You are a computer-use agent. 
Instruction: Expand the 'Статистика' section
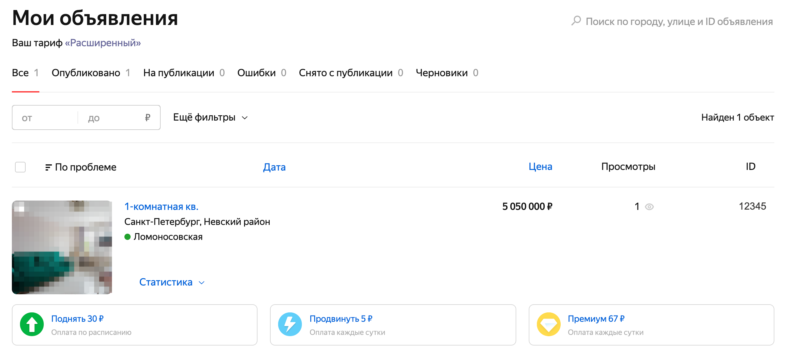(x=172, y=282)
